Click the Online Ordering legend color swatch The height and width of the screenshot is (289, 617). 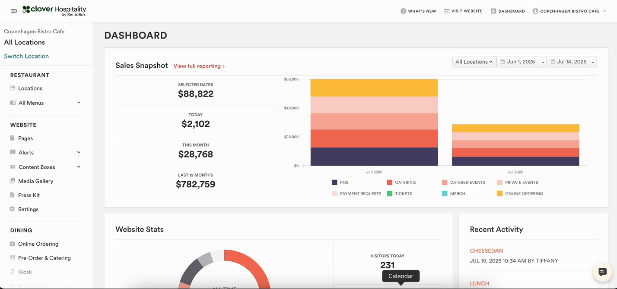point(499,194)
